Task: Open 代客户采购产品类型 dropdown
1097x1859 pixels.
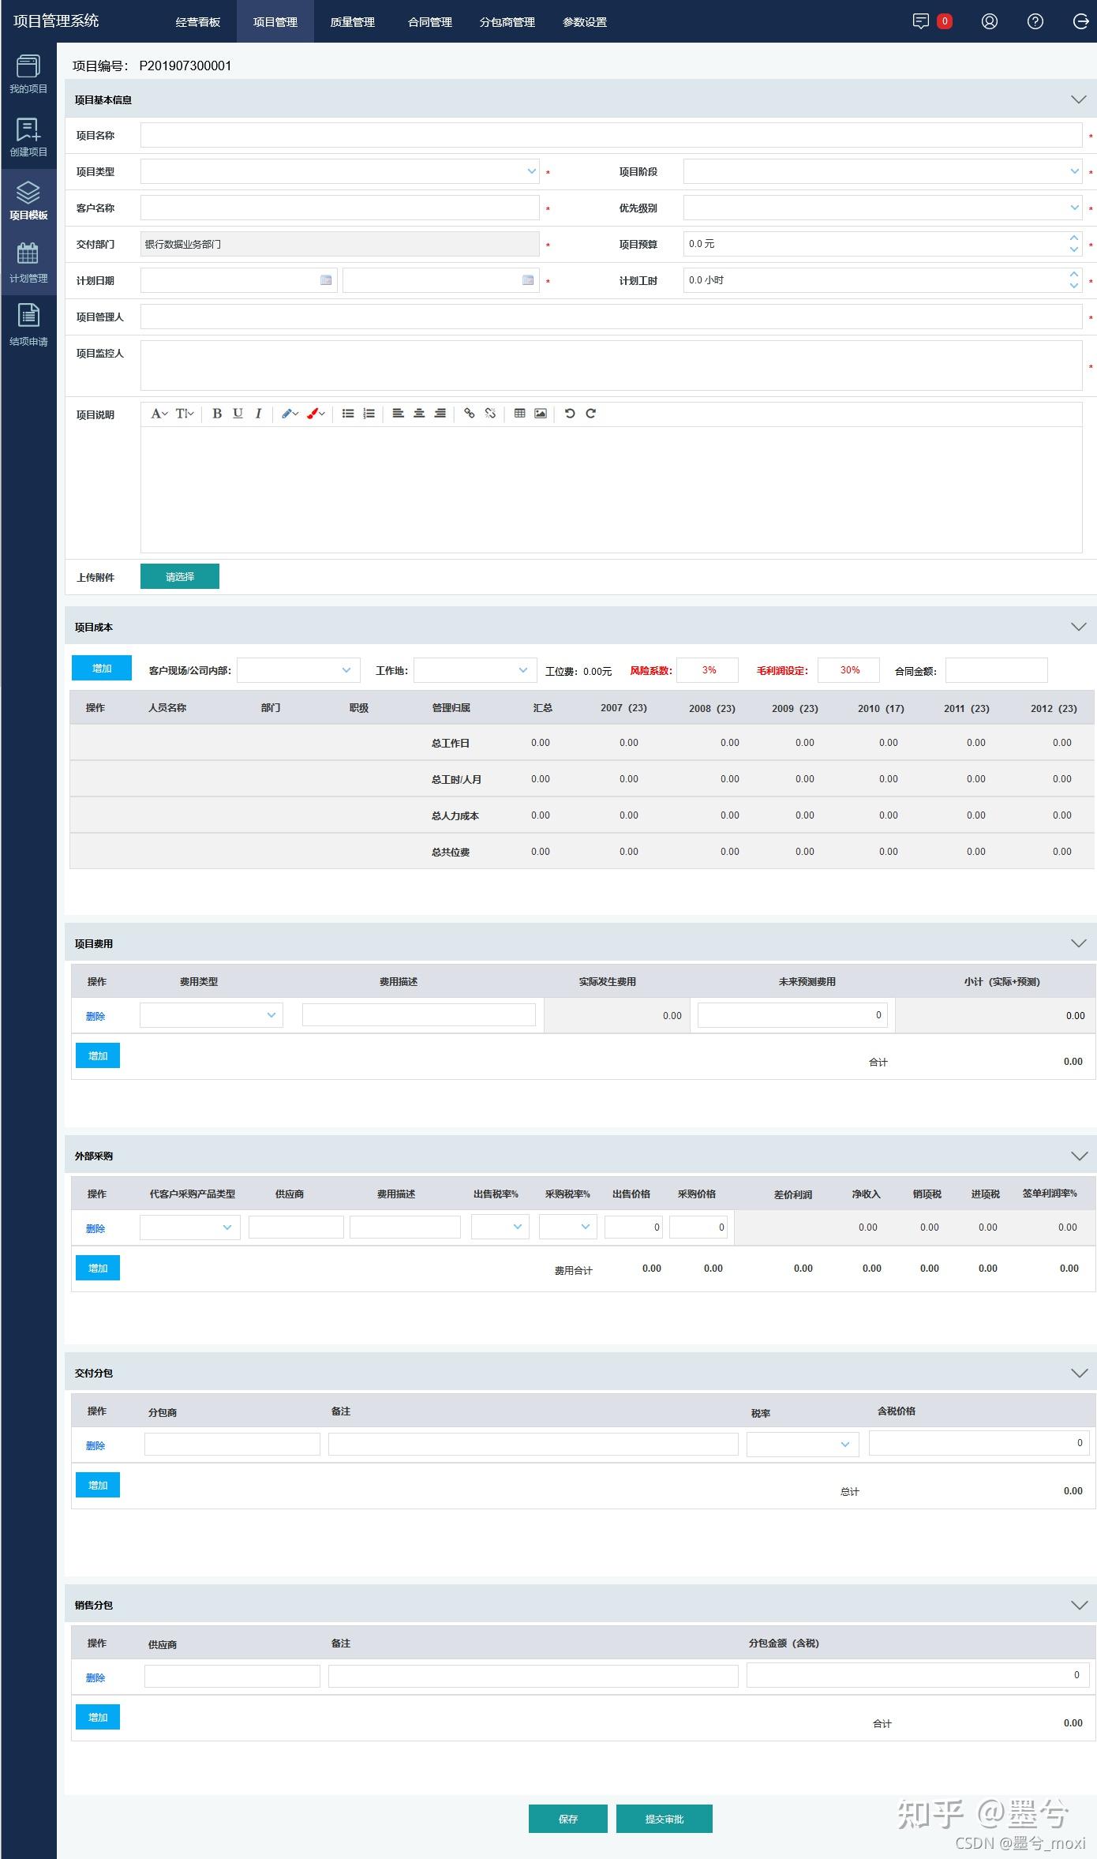Action: coord(190,1227)
